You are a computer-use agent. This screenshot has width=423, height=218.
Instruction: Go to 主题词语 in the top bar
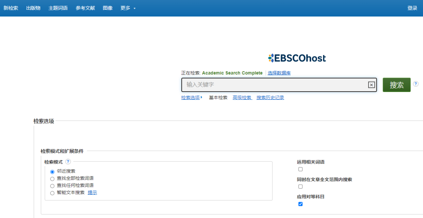point(58,8)
